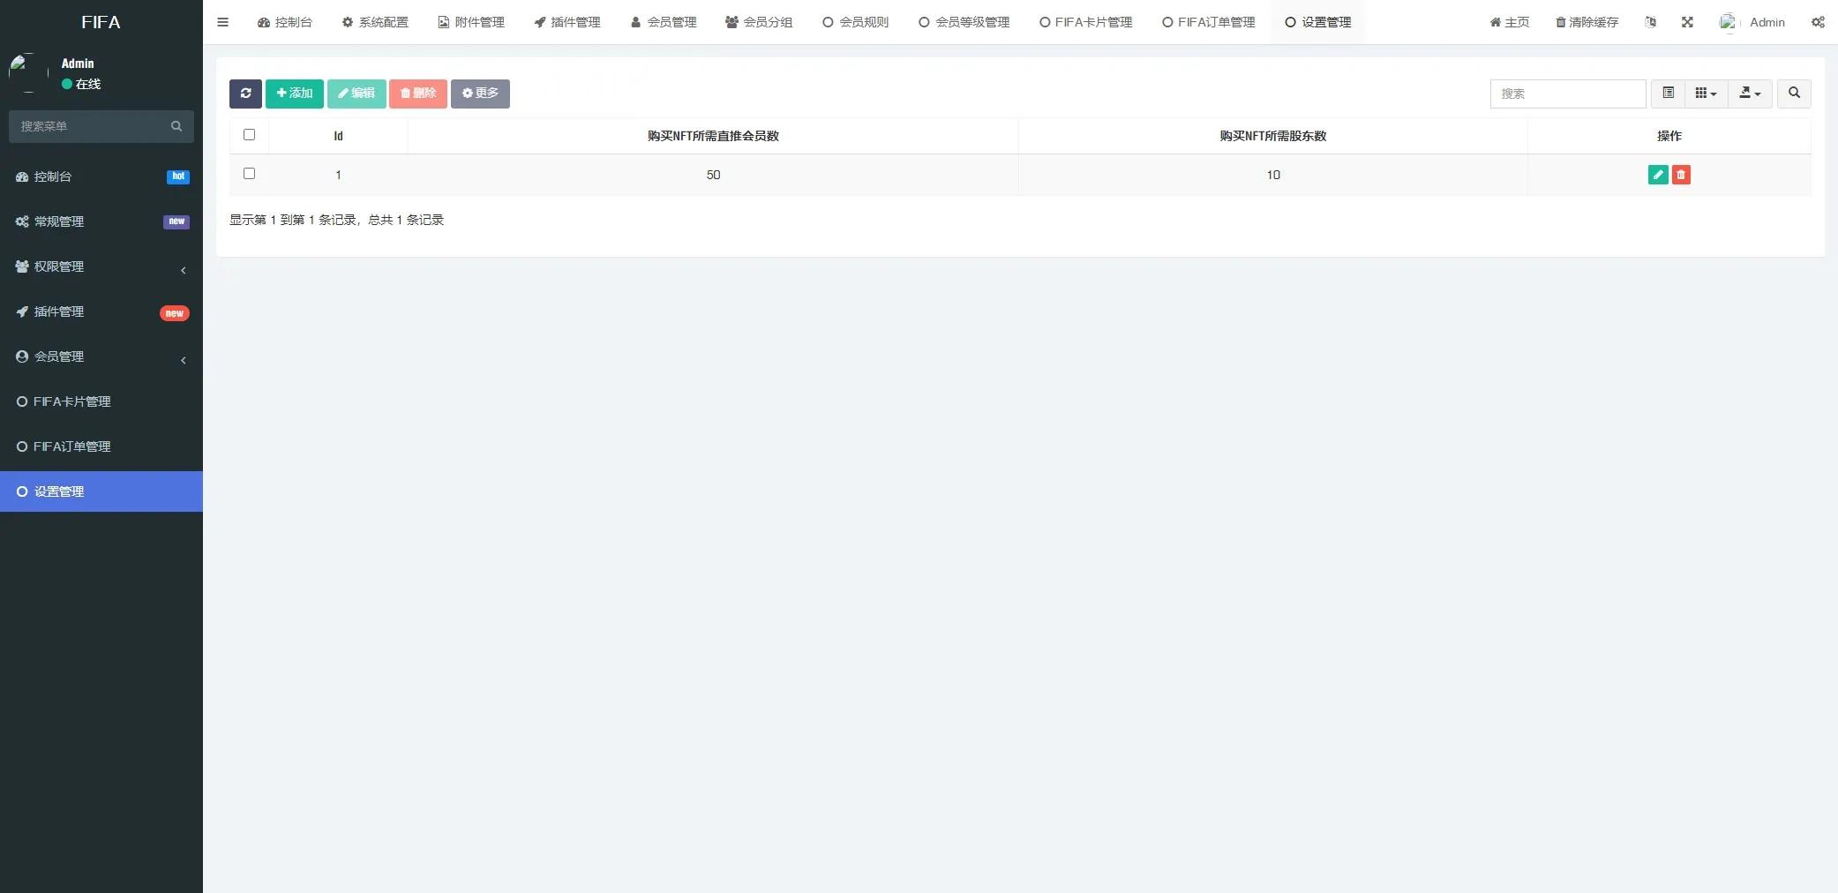Image resolution: width=1838 pixels, height=893 pixels.
Task: Check the checkbox for row Id 1
Action: (x=249, y=174)
